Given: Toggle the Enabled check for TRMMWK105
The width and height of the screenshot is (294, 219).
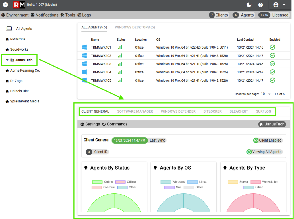Looking at the screenshot, I should click(x=272, y=80).
